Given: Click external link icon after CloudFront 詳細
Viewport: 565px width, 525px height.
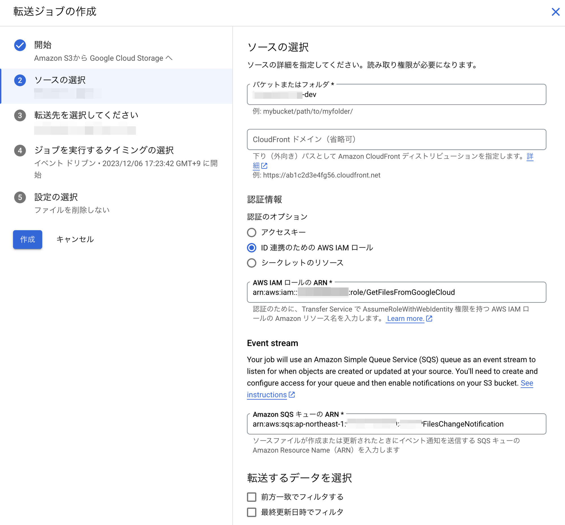Looking at the screenshot, I should click(264, 166).
